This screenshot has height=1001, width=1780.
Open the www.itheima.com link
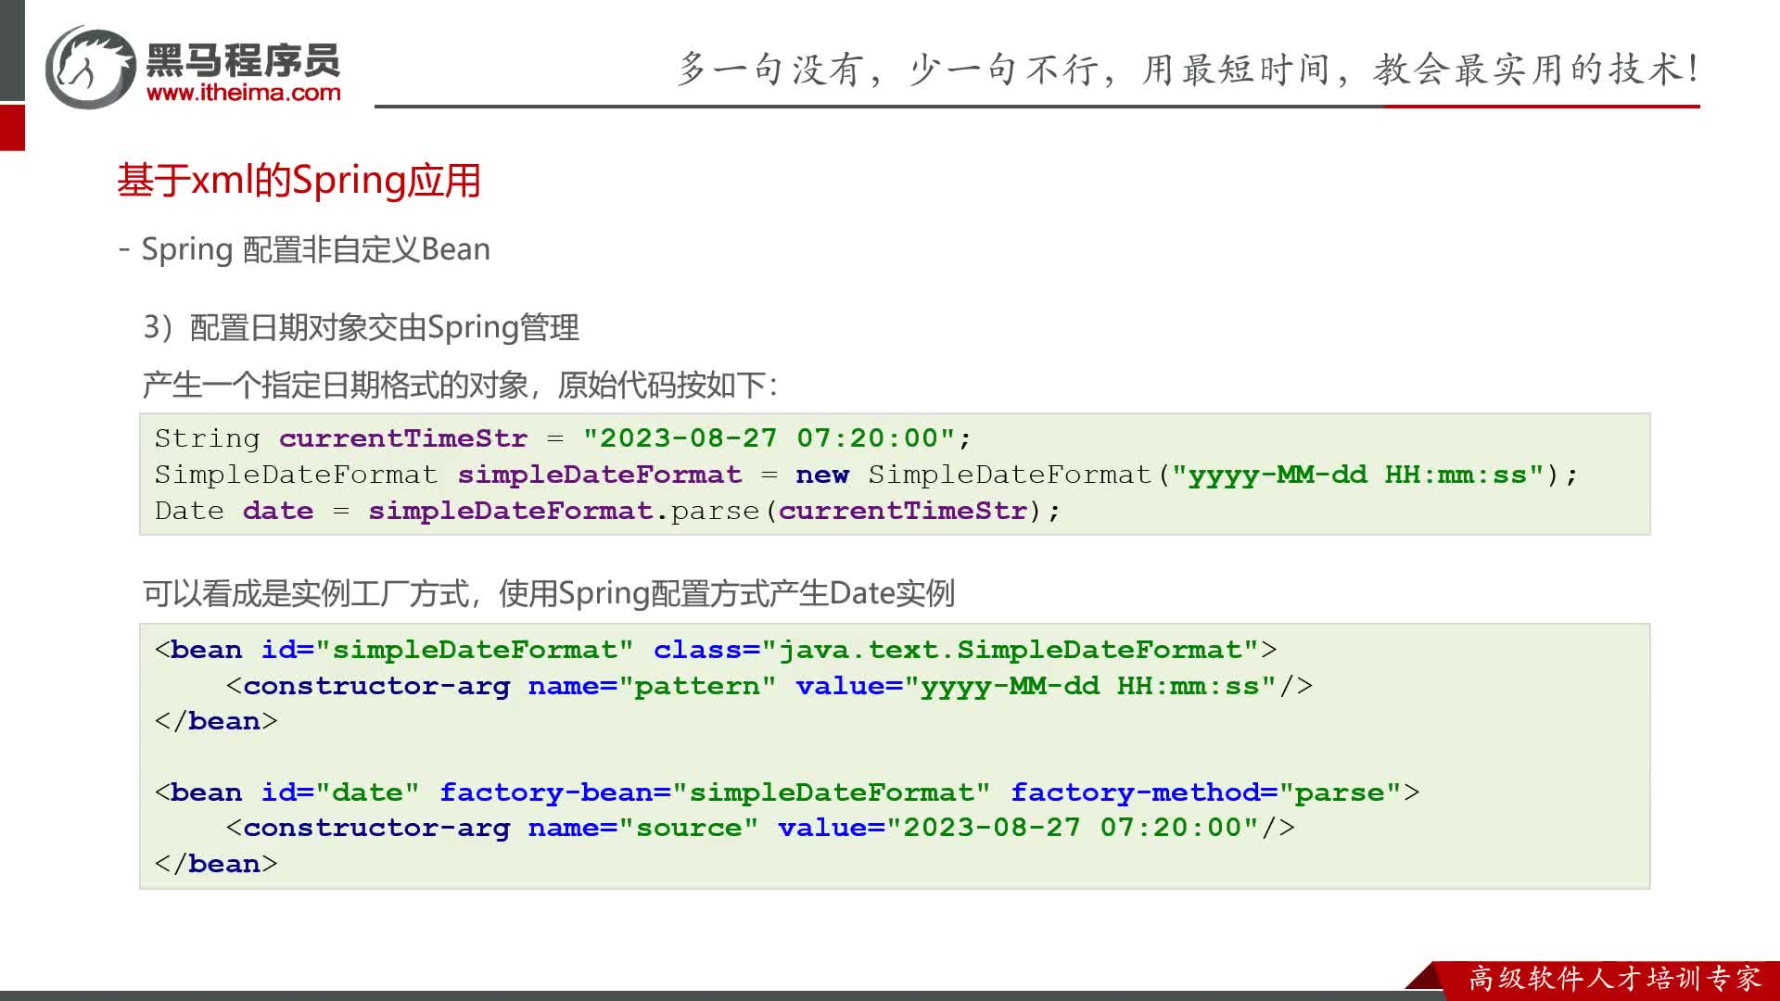pos(244,93)
